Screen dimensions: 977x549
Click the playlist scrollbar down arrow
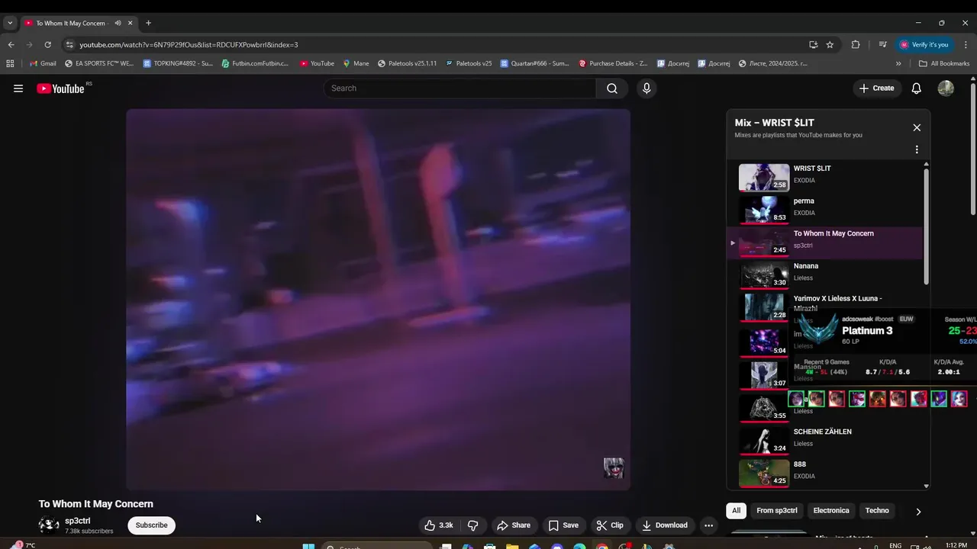click(x=927, y=486)
